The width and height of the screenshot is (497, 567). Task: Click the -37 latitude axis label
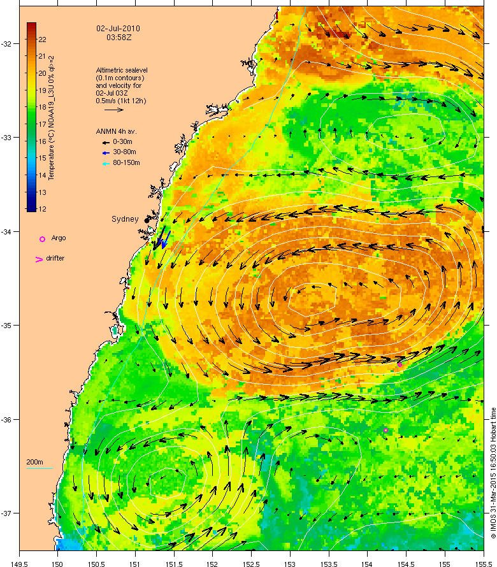(x=6, y=513)
